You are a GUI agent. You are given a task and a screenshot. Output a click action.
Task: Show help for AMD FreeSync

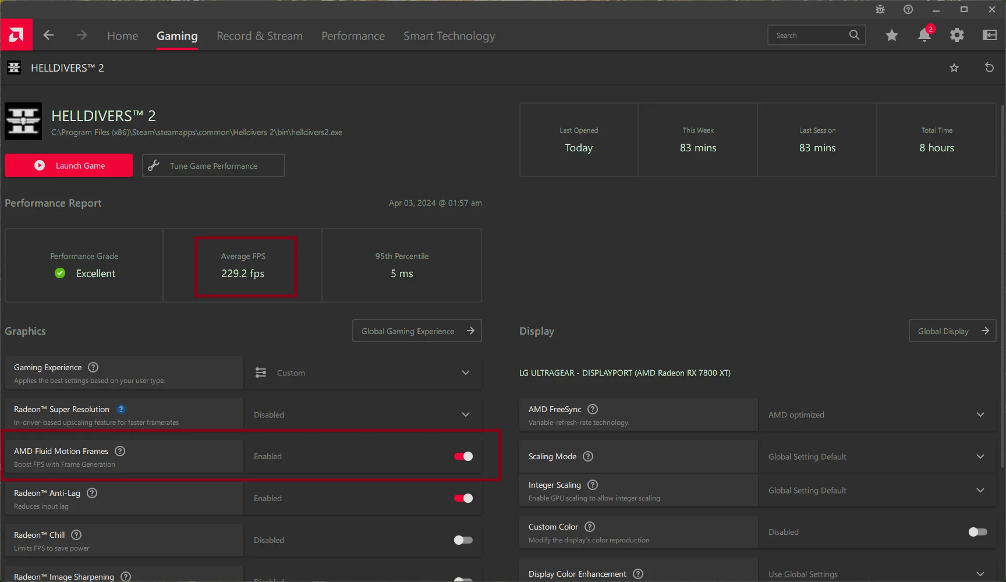click(x=593, y=409)
